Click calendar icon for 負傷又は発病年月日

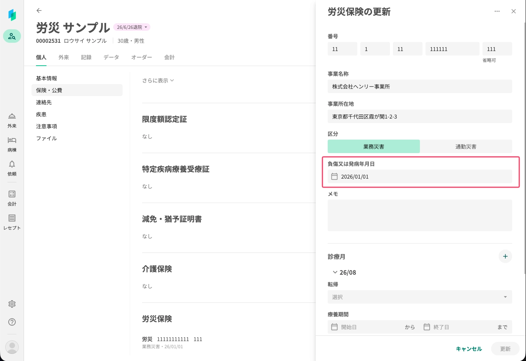(334, 176)
